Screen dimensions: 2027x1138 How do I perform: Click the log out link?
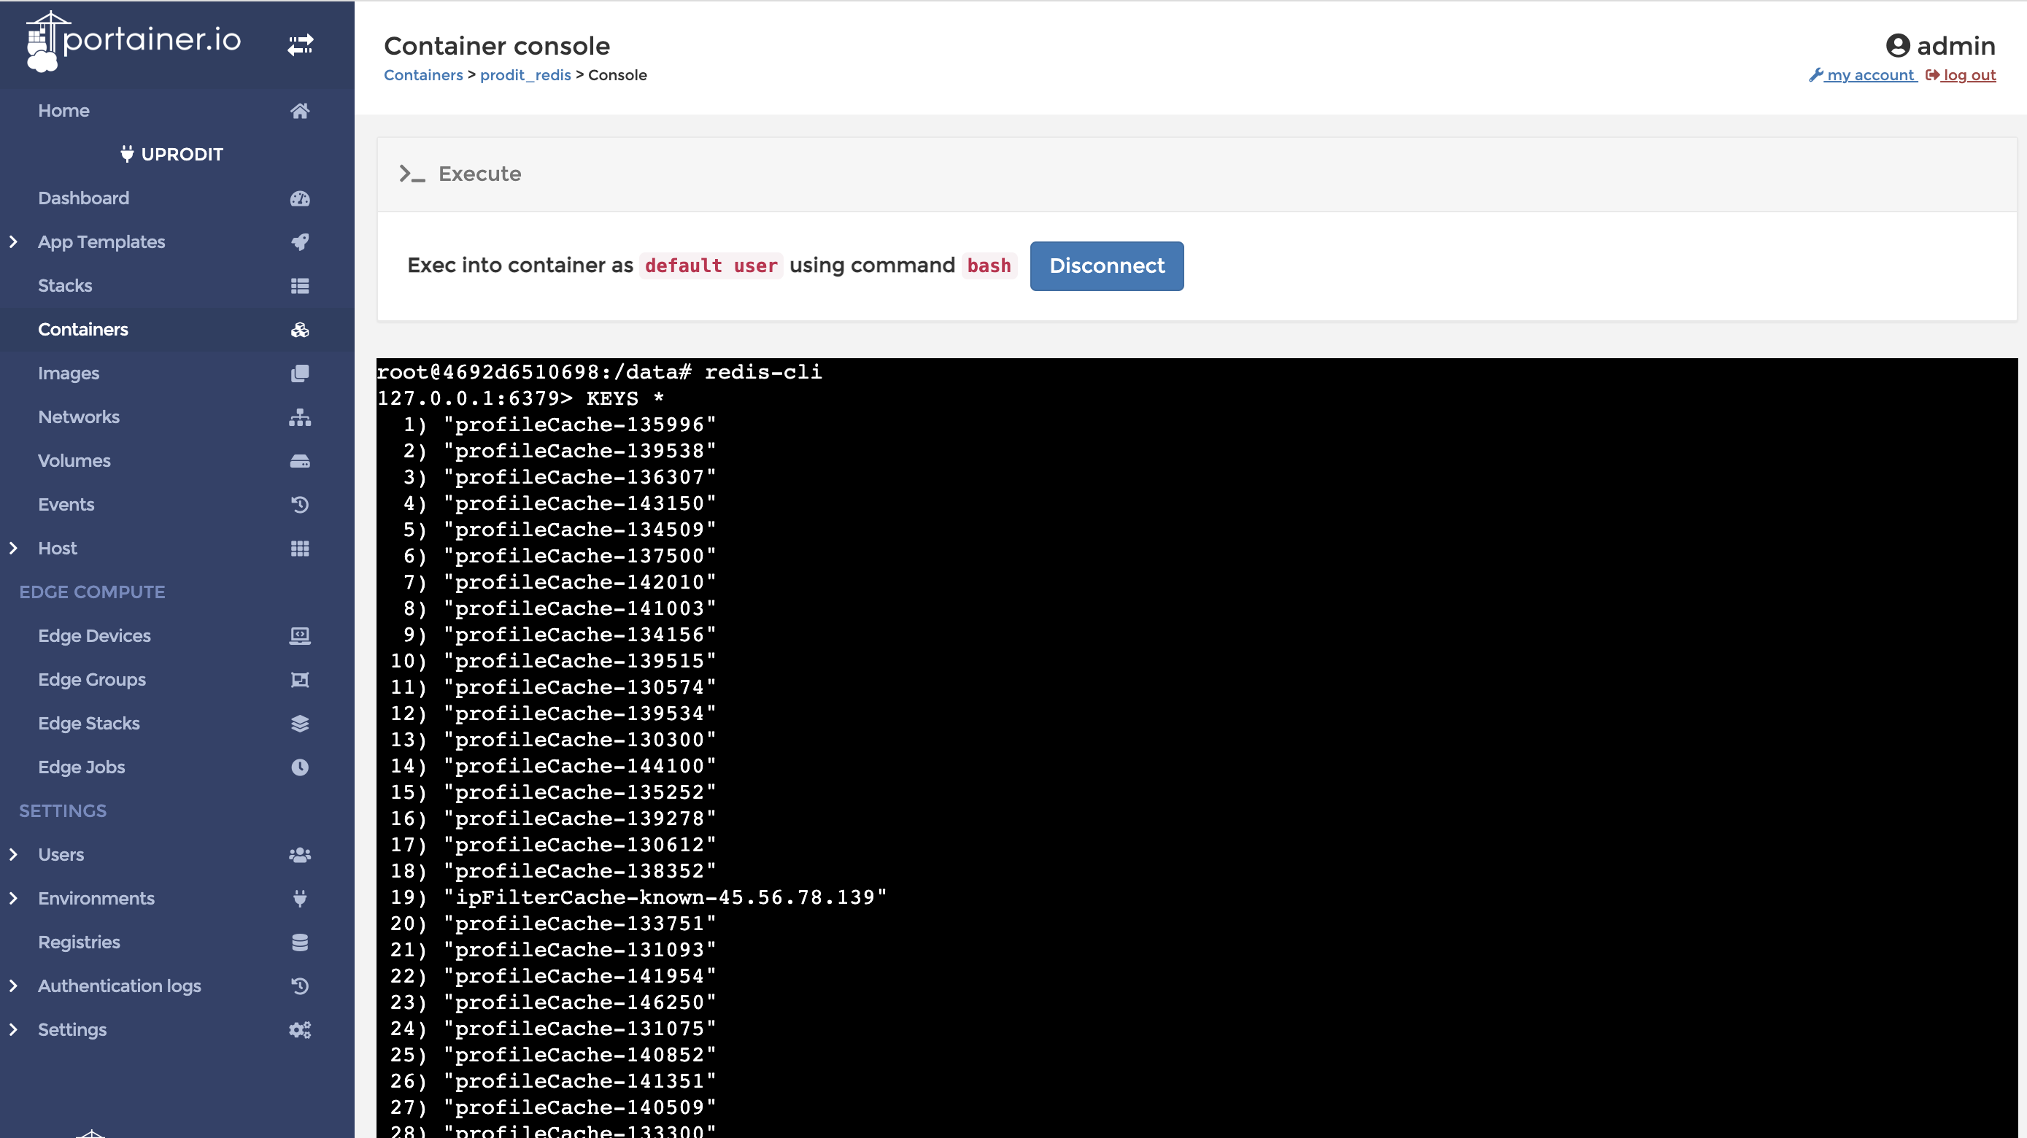pos(1969,74)
